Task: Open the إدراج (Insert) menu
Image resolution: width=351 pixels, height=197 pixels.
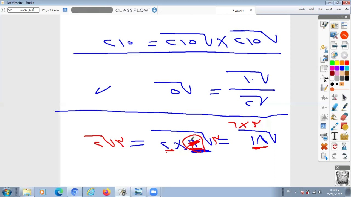Action: pos(320,9)
